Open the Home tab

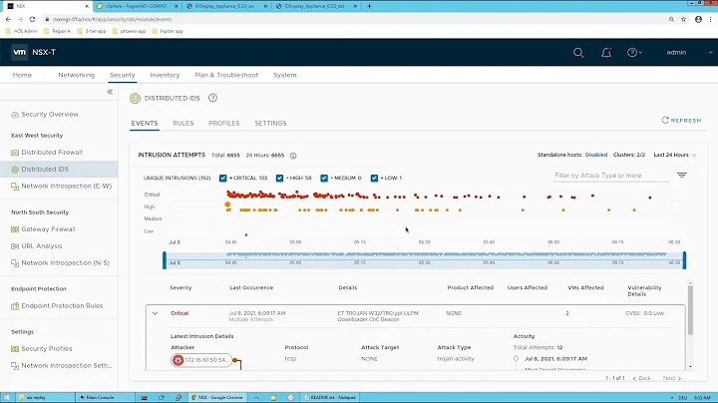[22, 75]
